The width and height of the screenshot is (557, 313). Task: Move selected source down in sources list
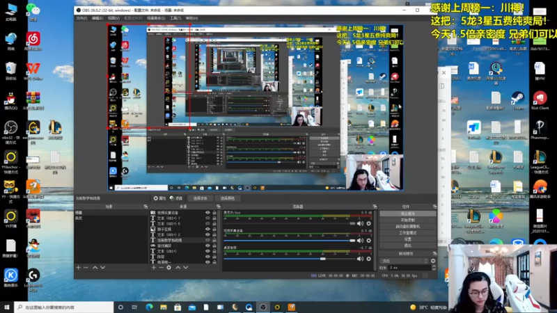186,267
